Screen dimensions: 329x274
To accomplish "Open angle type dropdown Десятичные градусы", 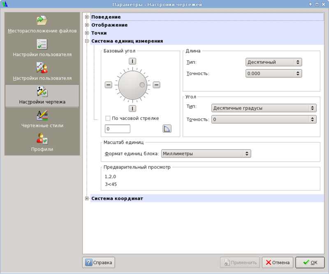I will (x=264, y=108).
